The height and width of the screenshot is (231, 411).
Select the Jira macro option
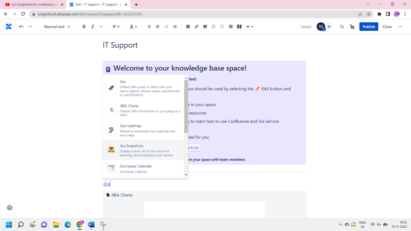coord(144,88)
